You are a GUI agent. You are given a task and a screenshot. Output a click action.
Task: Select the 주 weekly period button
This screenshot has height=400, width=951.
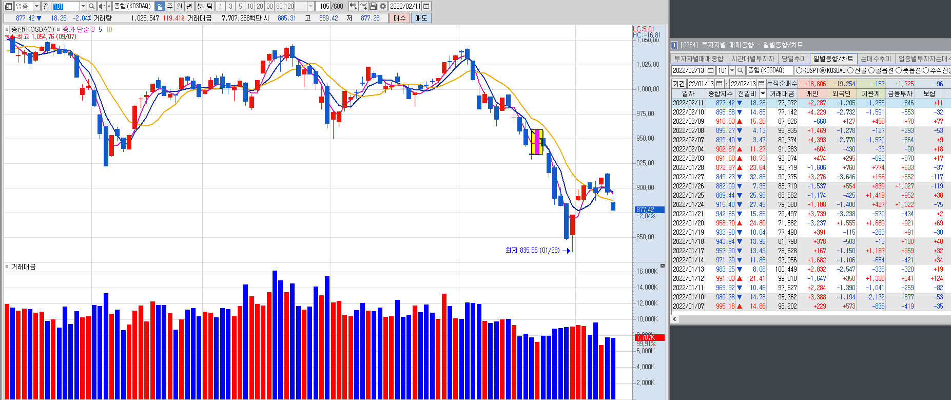[x=170, y=6]
